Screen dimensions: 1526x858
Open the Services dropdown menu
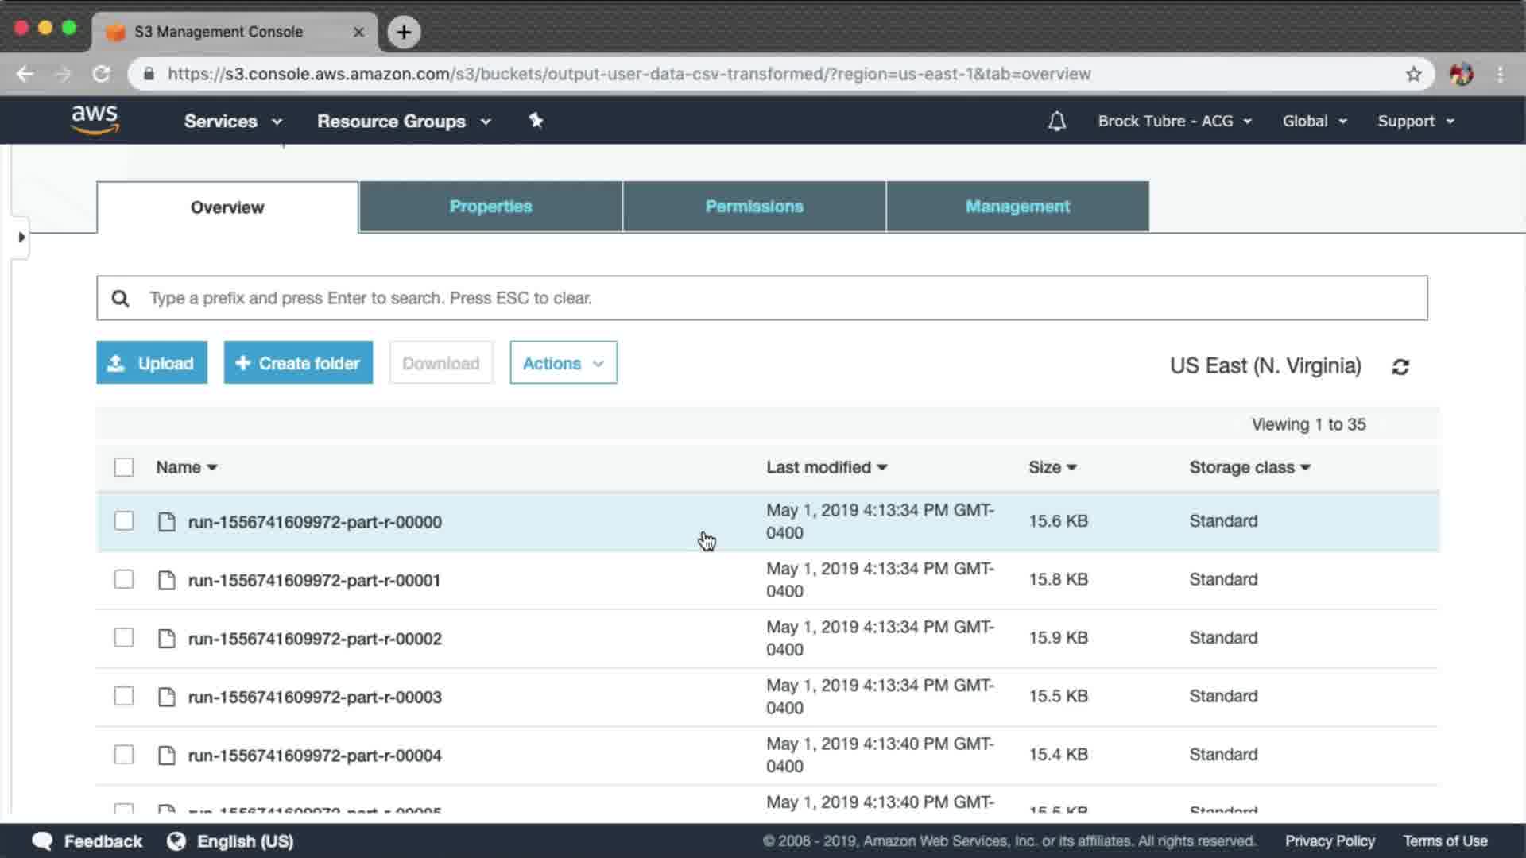232,121
